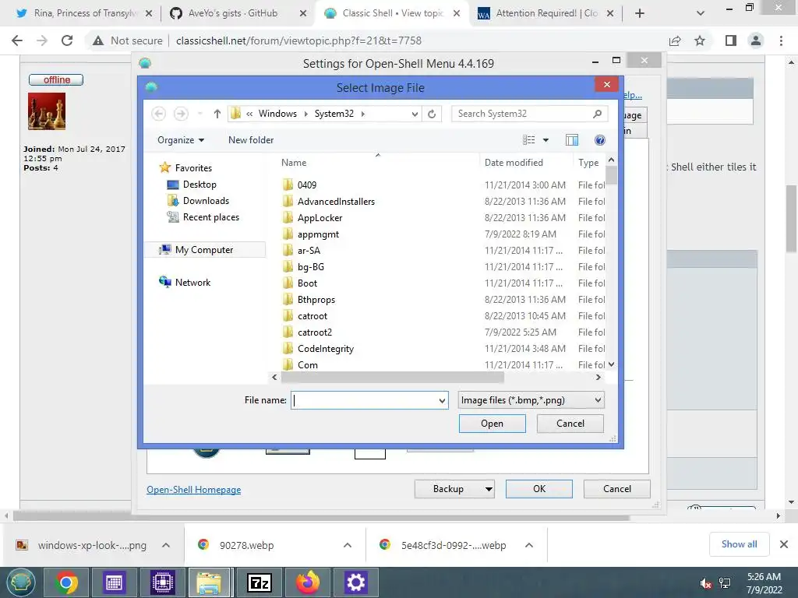This screenshot has height=598, width=798.
Task: Select the AppLocker folder
Action: click(x=320, y=218)
